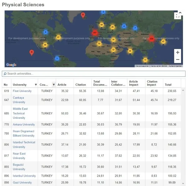Viewport: 188px width, 186px height.
Task: Sort table by the No column
Action: pos(6,85)
